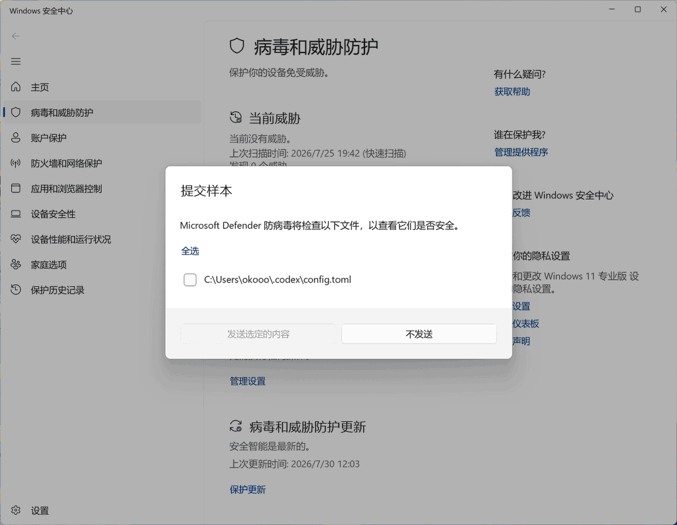Click 上次扫描时间 2026/7/25 19:42 text
Viewport: 677px width, 525px height.
[318, 153]
